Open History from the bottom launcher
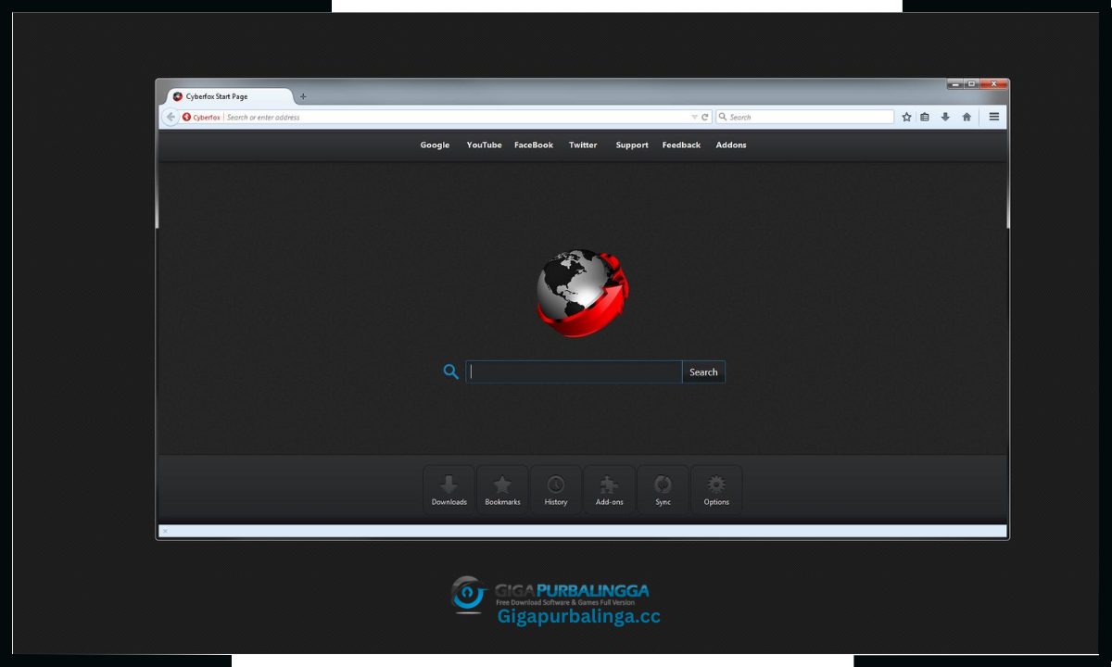 (556, 490)
